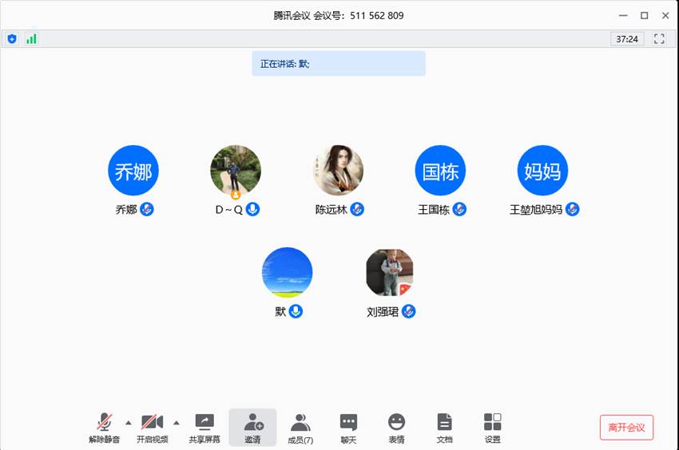Click 陈远林's profile picture

338,171
